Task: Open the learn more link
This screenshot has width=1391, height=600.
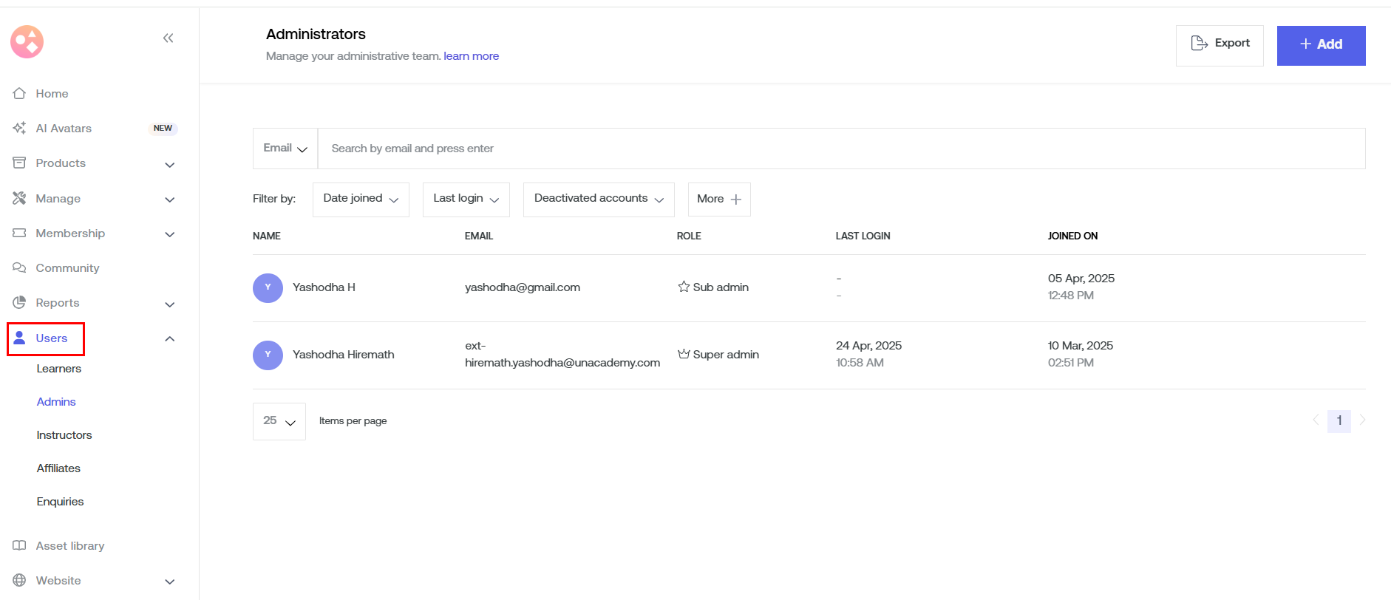Action: (471, 56)
